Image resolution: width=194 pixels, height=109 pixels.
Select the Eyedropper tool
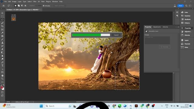[2, 33]
